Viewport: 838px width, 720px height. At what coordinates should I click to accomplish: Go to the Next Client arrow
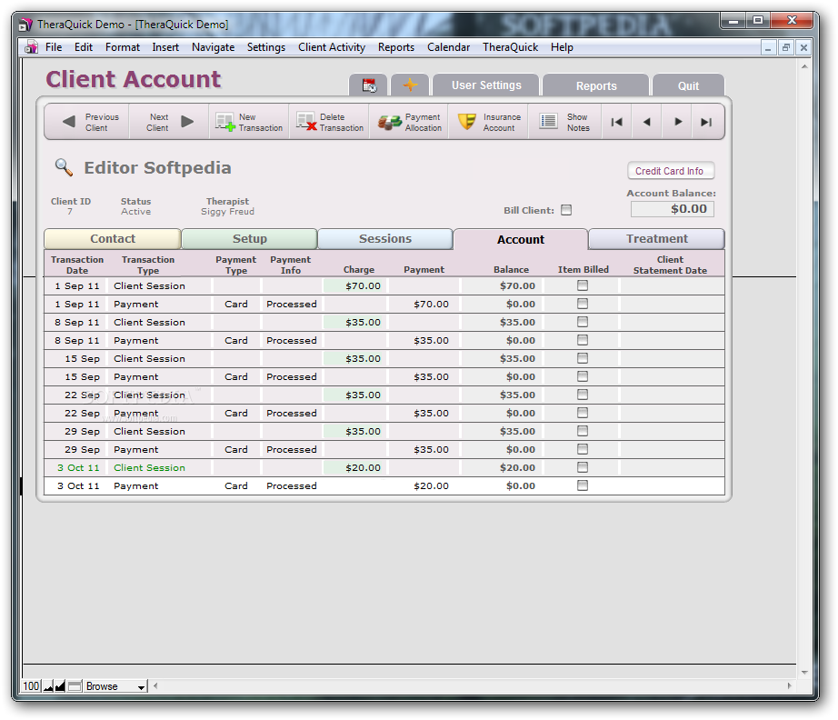[x=187, y=122]
